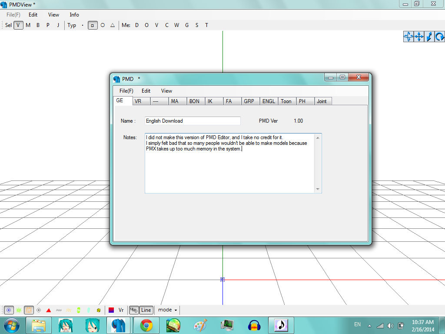Switch to the BON tab
The image size is (445, 334).
point(194,101)
